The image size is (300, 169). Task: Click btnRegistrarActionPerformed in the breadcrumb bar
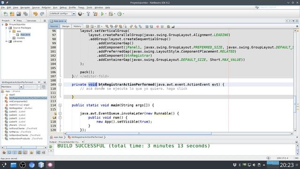(x=87, y=137)
